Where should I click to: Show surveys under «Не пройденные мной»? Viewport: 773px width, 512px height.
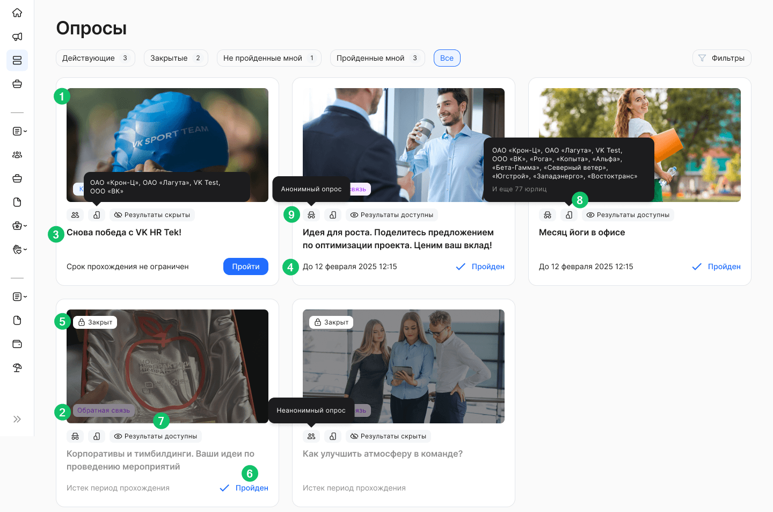point(268,58)
